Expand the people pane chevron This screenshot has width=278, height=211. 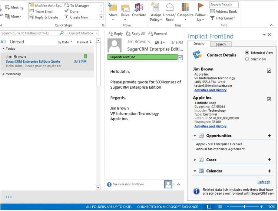pyautogui.click(x=179, y=184)
